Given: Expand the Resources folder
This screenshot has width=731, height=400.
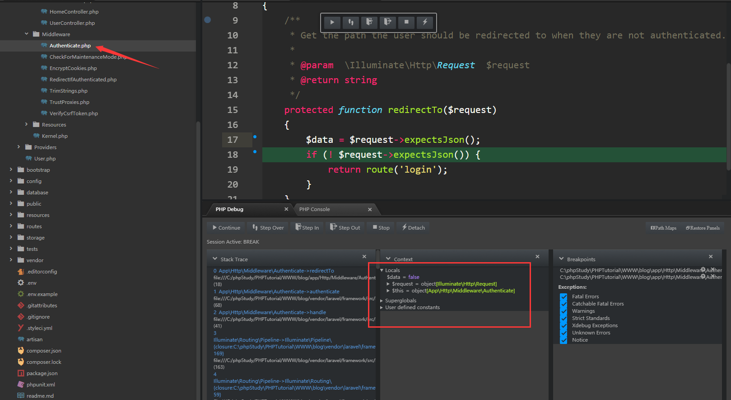Looking at the screenshot, I should [26, 124].
